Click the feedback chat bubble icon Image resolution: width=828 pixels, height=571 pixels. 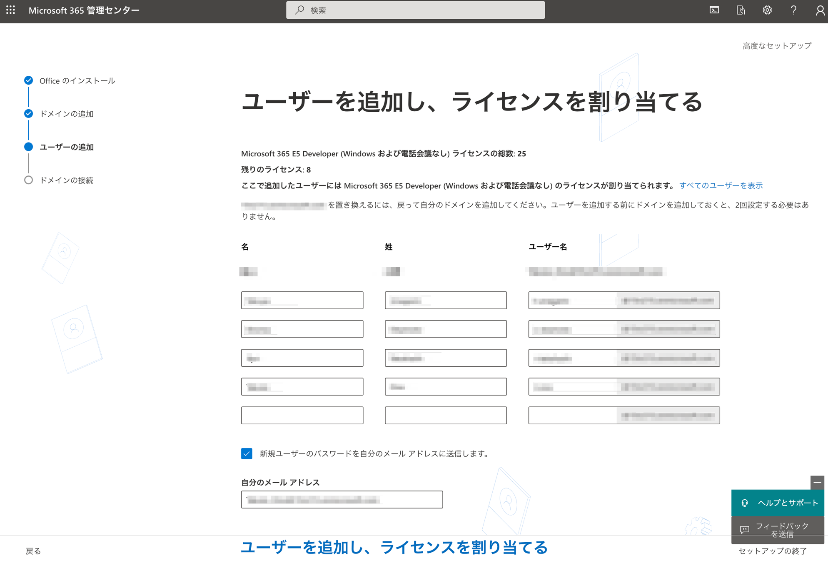744,530
